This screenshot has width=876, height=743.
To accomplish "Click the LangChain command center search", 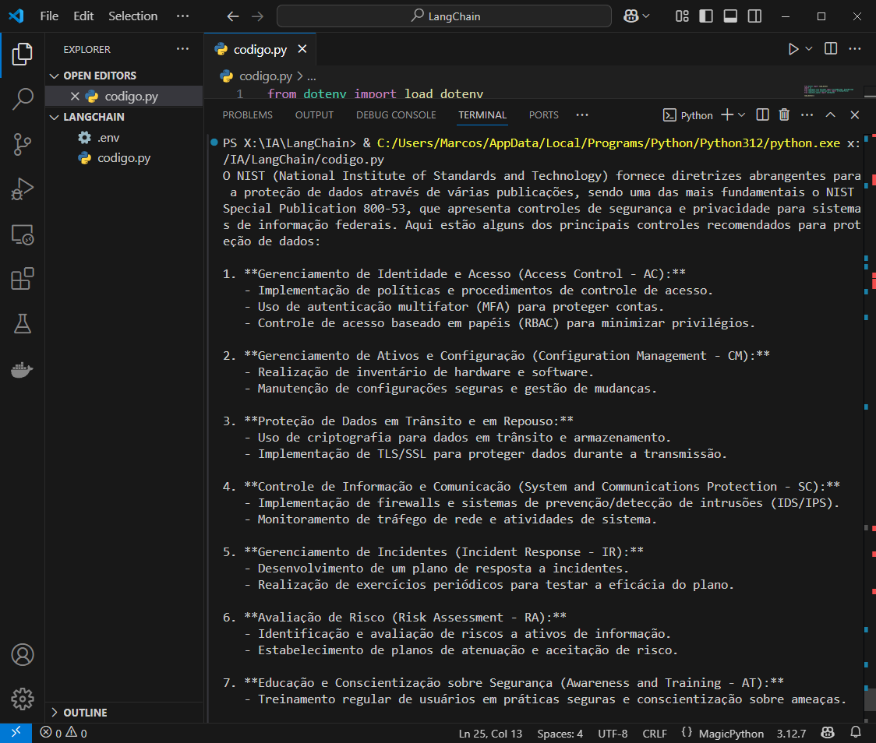I will pyautogui.click(x=444, y=16).
